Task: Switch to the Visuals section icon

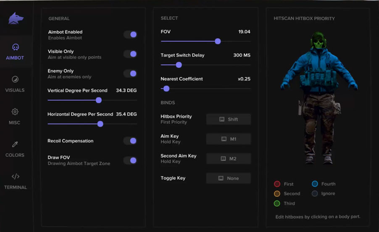Action: [x=15, y=79]
